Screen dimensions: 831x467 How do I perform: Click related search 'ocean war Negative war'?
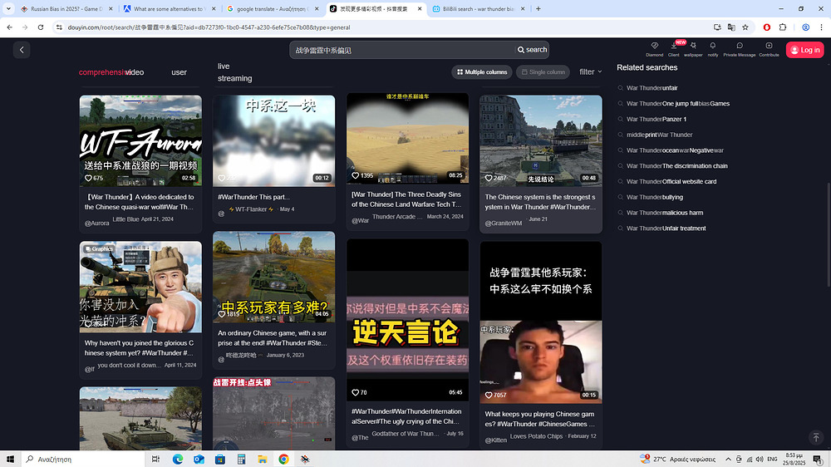pyautogui.click(x=675, y=150)
